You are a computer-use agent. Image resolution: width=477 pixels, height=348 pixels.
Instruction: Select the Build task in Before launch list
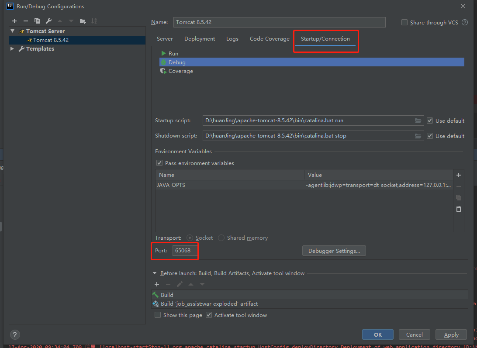(310, 295)
